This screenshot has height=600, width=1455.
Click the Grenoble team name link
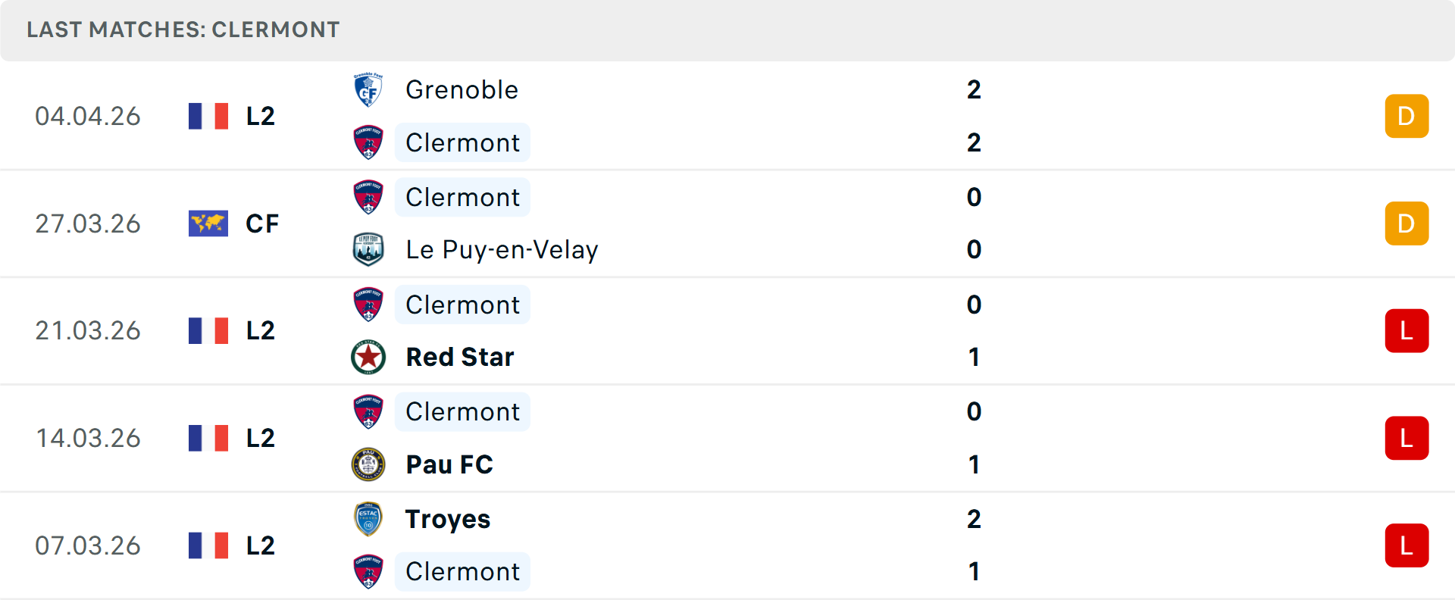(462, 89)
